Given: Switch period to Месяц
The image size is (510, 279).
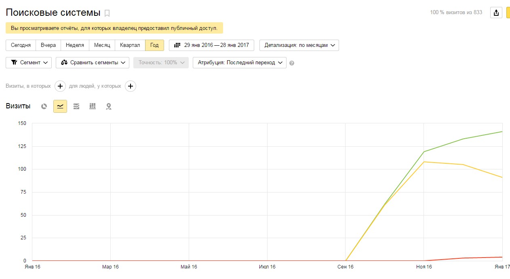Looking at the screenshot, I should (x=102, y=45).
